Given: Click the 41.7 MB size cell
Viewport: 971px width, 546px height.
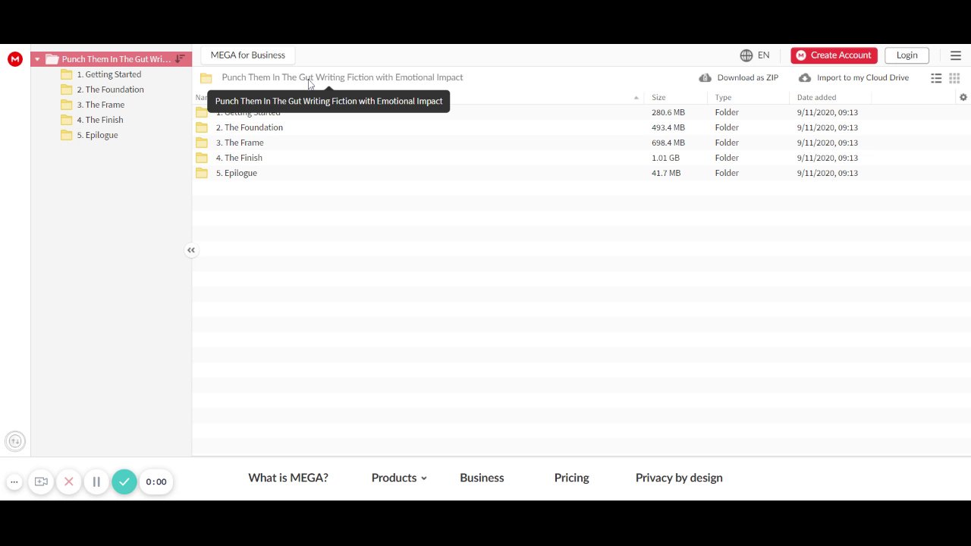Looking at the screenshot, I should 666,173.
